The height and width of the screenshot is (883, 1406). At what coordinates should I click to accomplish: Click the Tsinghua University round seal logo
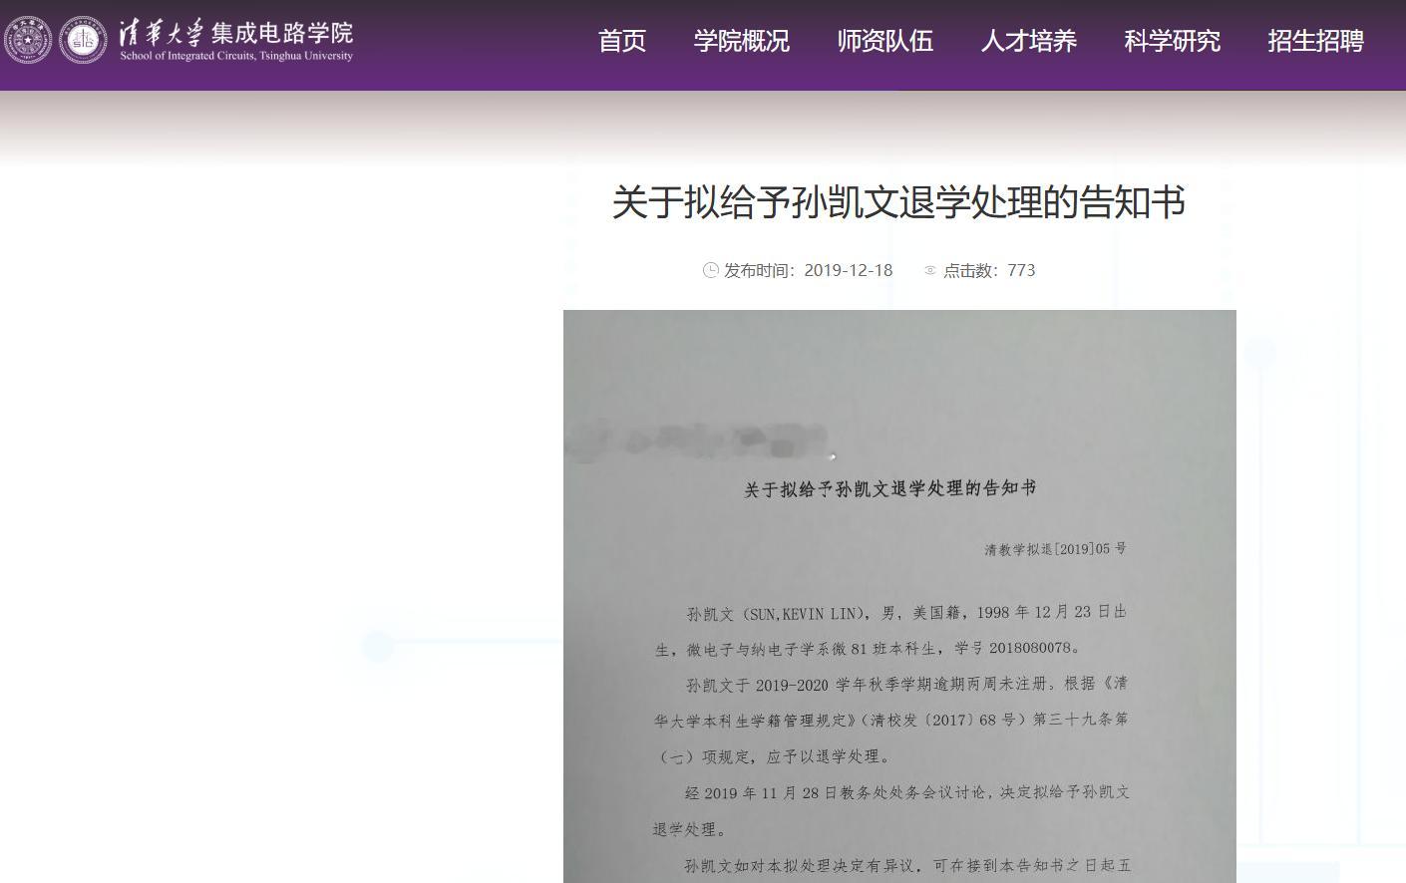[28, 41]
